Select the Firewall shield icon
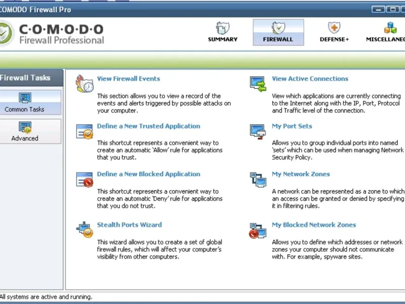This screenshot has width=405, height=304. (278, 28)
